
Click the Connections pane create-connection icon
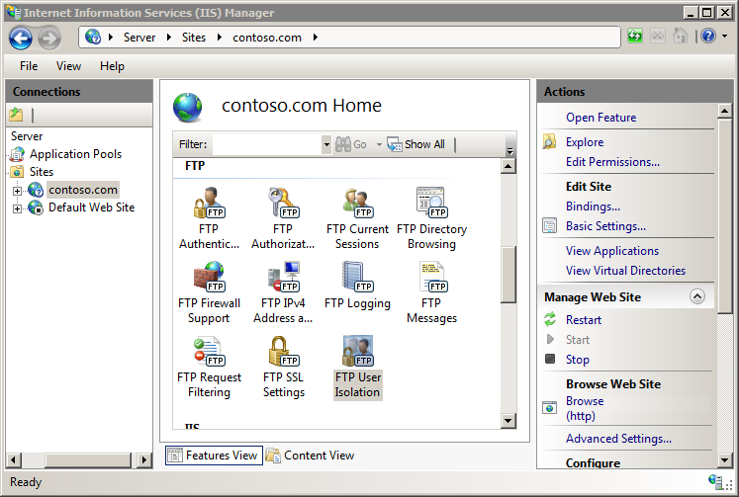(x=16, y=115)
